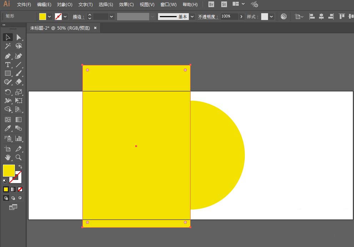Select the Curvature tool
Viewport: 354px width, 247px height.
19,56
